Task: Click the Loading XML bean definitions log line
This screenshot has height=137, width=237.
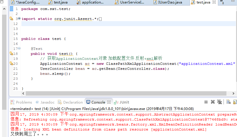Action: 108,129
